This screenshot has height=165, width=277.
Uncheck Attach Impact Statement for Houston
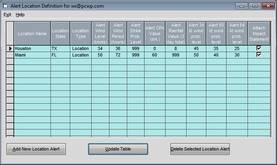(259, 48)
